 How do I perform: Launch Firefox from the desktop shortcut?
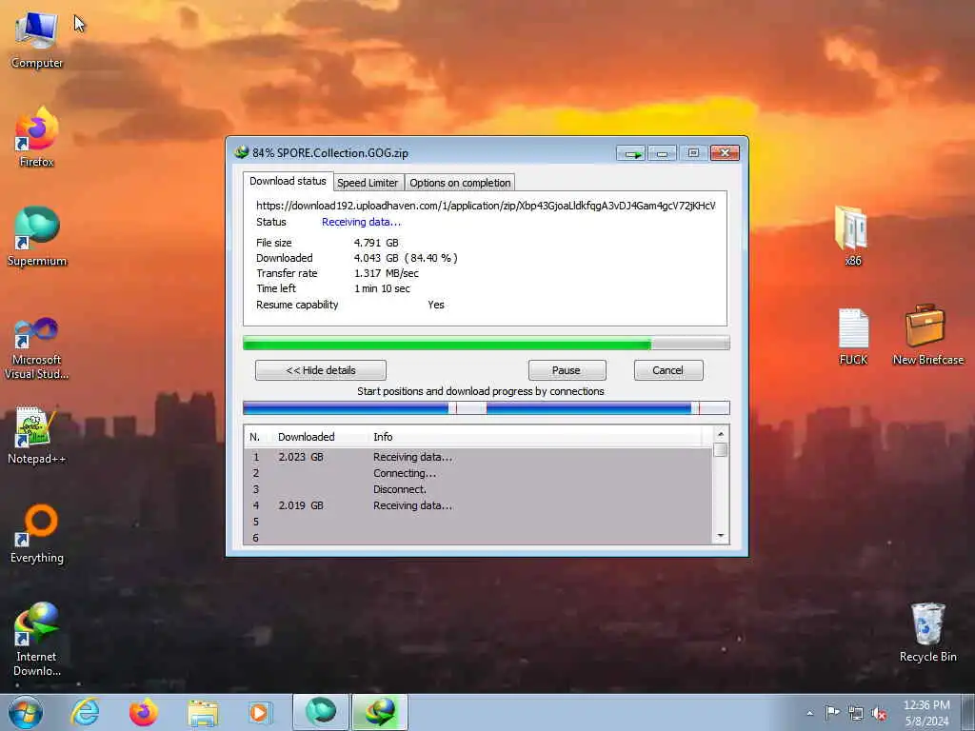click(x=37, y=137)
